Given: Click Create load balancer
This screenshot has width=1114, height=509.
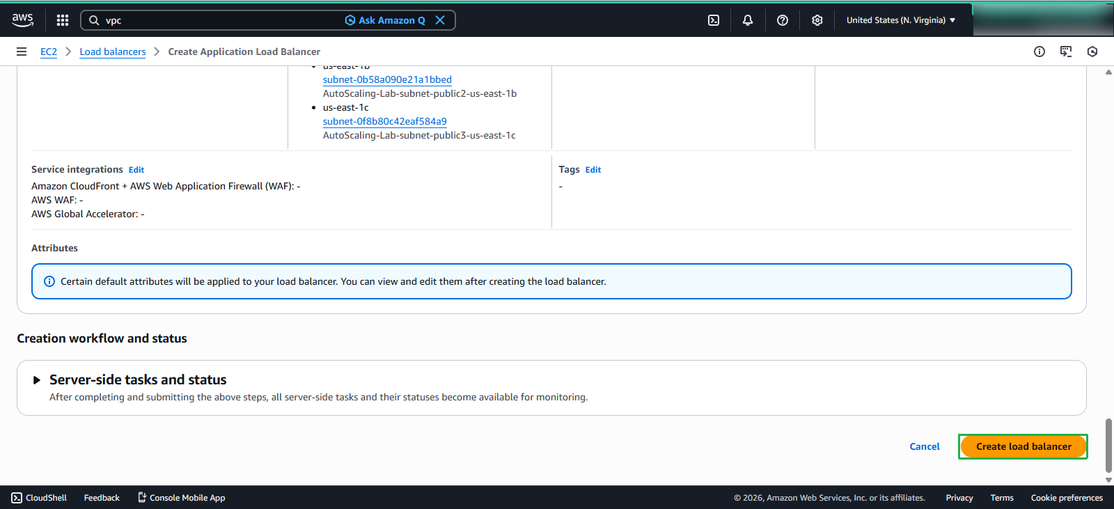Looking at the screenshot, I should click(x=1023, y=446).
